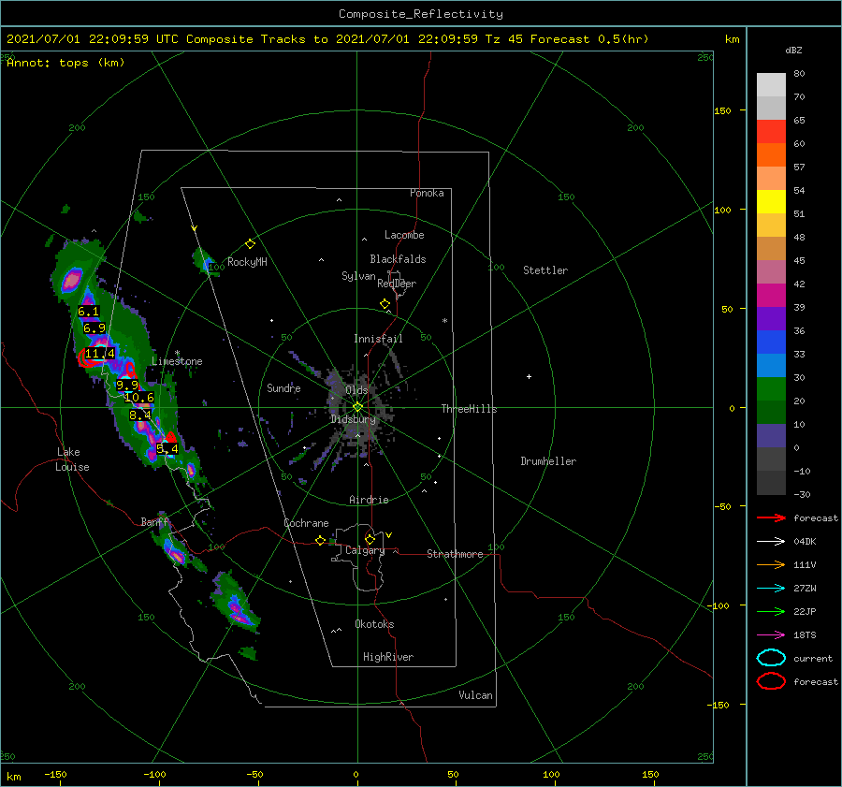Select the 10.6 storm top label

point(139,398)
